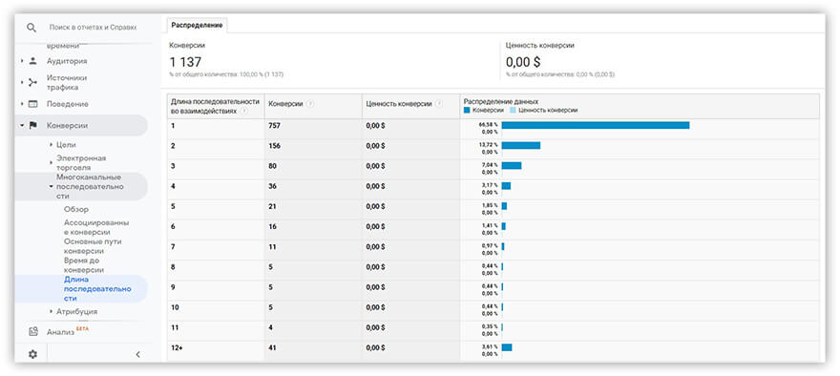Click the conversions cell 21
The height and width of the screenshot is (376, 840).
[x=273, y=206]
